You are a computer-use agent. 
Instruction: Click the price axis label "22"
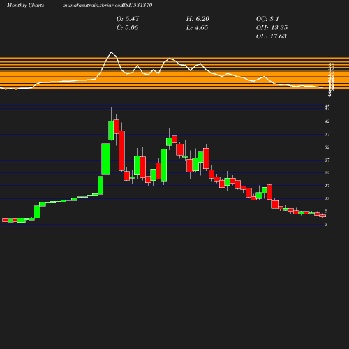click(327, 173)
